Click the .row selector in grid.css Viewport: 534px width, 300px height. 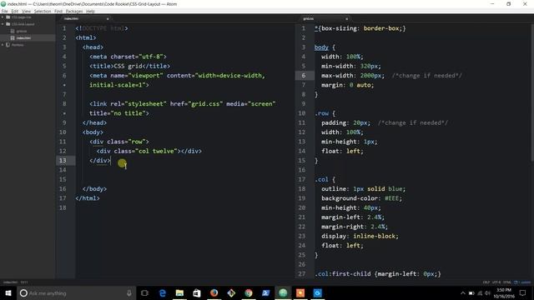point(322,113)
